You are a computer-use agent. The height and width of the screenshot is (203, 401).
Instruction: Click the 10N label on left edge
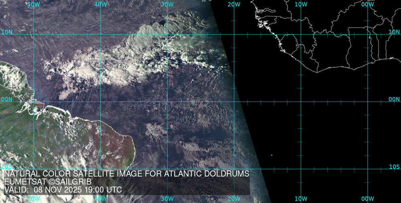pyautogui.click(x=7, y=32)
